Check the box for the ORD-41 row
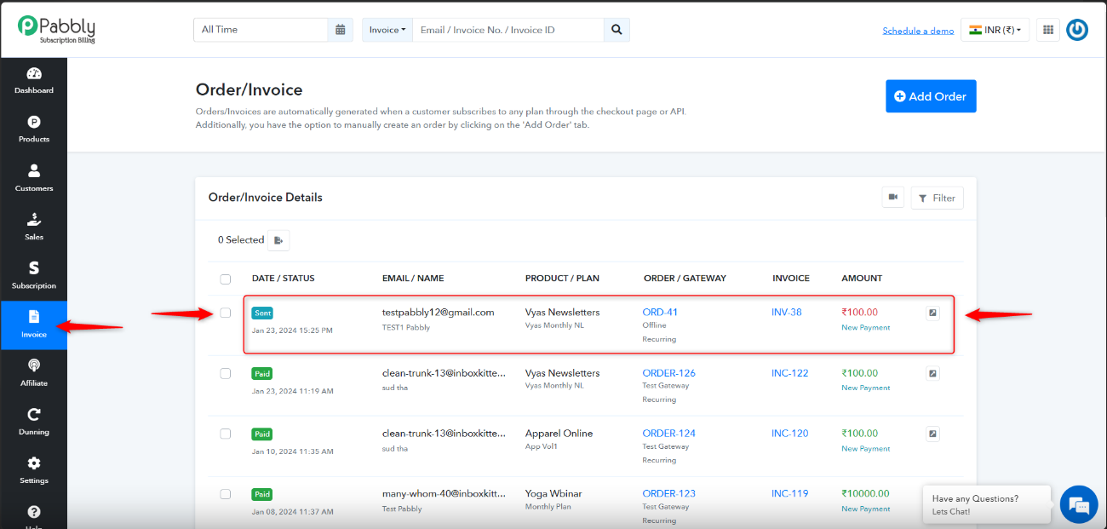 226,313
